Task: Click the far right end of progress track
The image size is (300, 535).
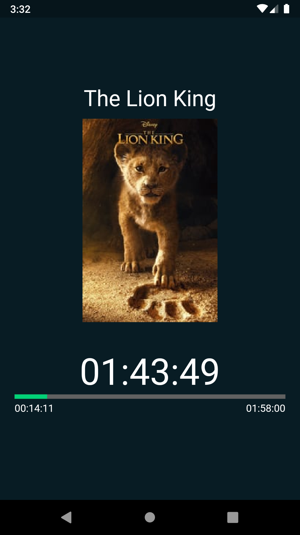Action: tap(284, 397)
